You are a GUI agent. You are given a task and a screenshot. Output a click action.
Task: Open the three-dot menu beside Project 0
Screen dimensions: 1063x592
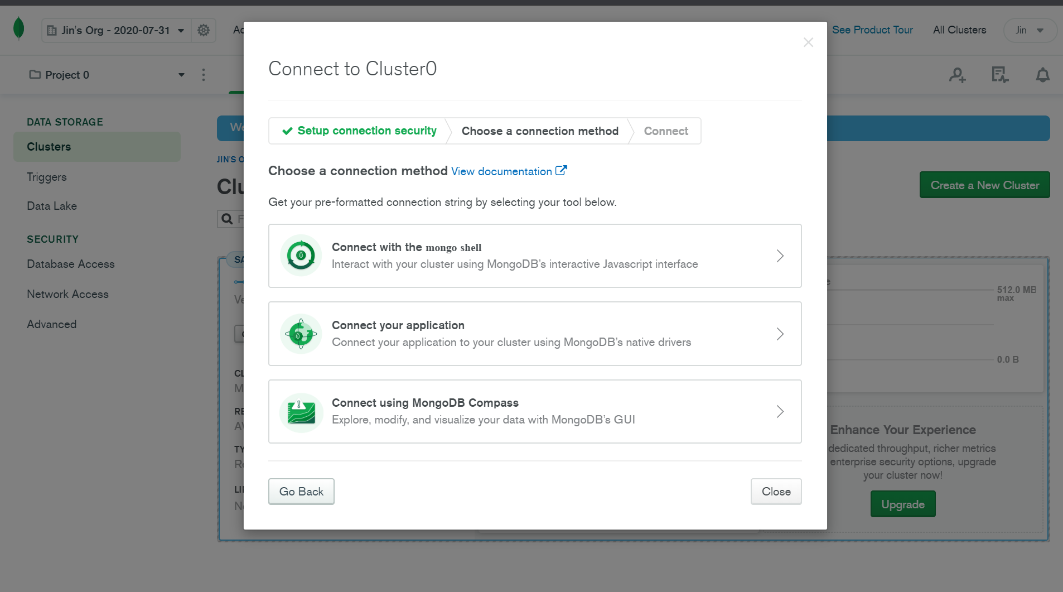point(204,74)
